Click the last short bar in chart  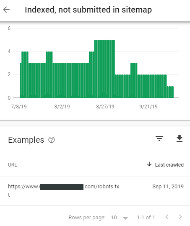point(173,92)
